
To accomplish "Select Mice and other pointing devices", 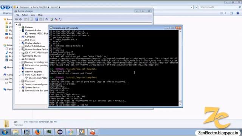I will (x=37, y=65).
